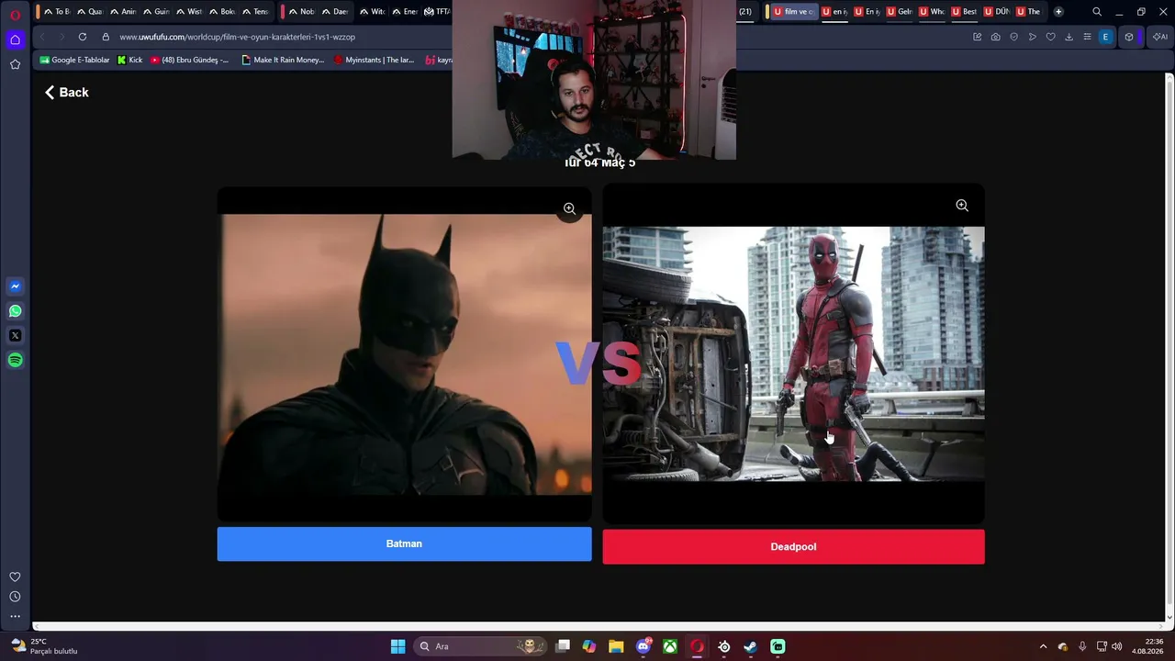Open the Opera menu logo
This screenshot has height=661, width=1175.
(15, 15)
